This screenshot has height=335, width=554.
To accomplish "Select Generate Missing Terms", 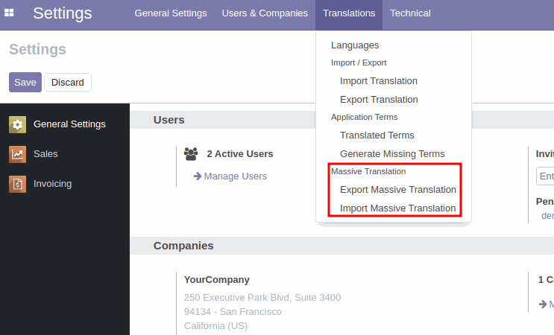I will [x=392, y=154].
